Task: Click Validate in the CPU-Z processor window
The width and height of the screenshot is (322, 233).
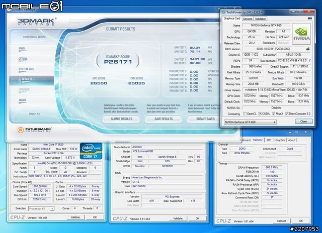Action: click(x=75, y=217)
